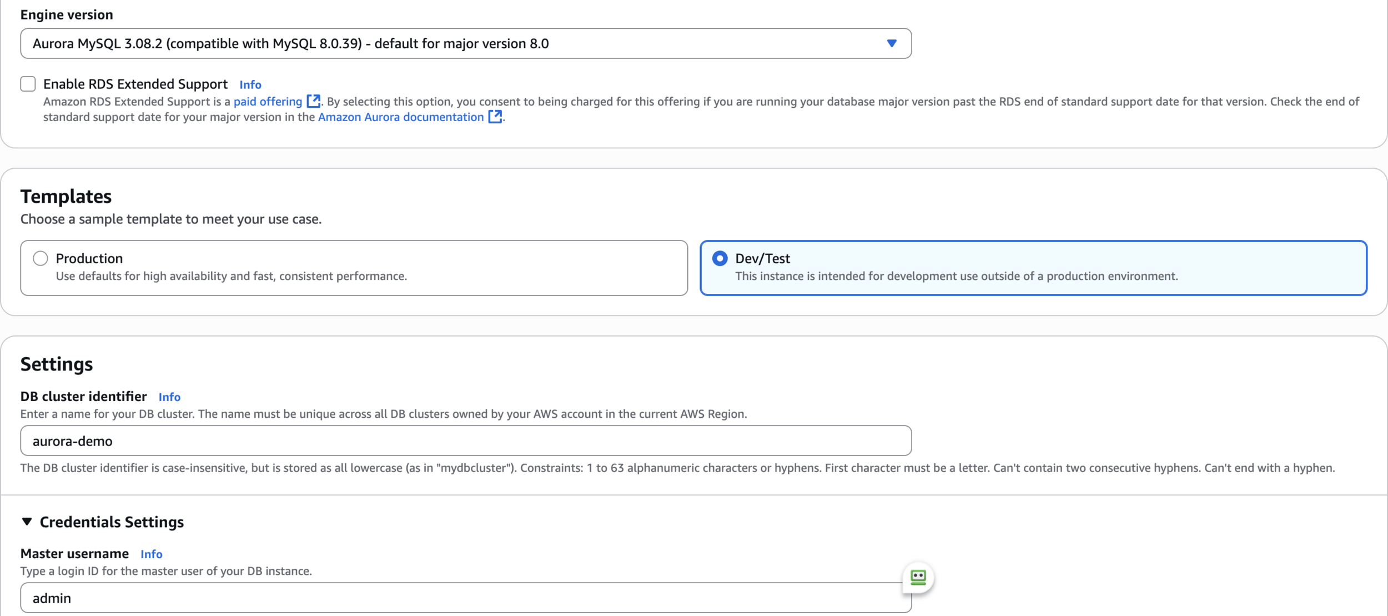1388x616 pixels.
Task: Click external link icon after Amazon Aurora documentation
Action: tap(495, 117)
